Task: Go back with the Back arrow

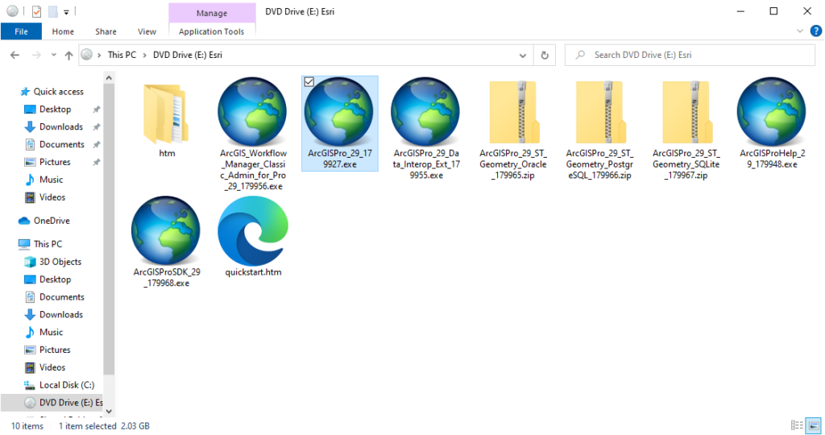Action: pyautogui.click(x=15, y=55)
